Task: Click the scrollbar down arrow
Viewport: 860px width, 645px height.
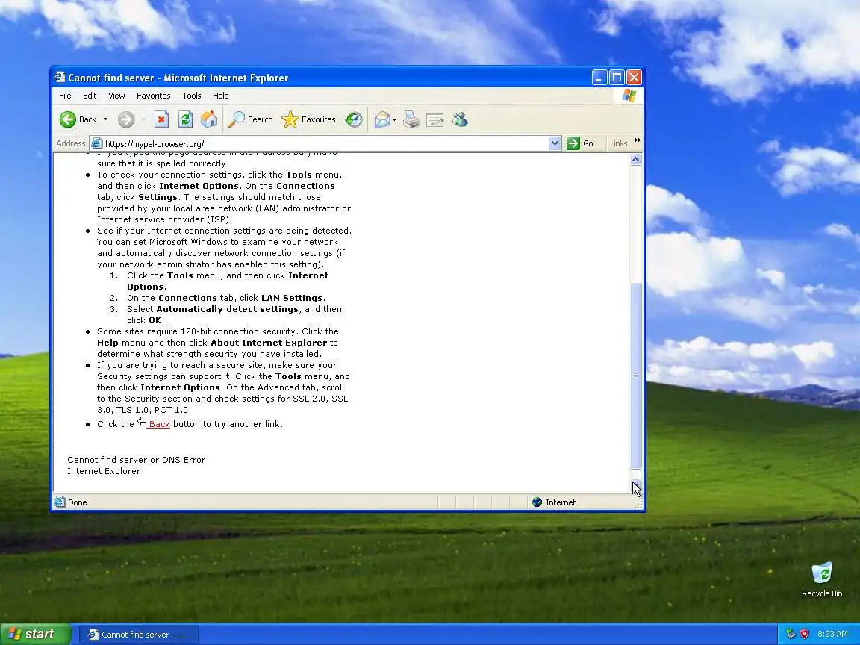Action: coord(636,486)
